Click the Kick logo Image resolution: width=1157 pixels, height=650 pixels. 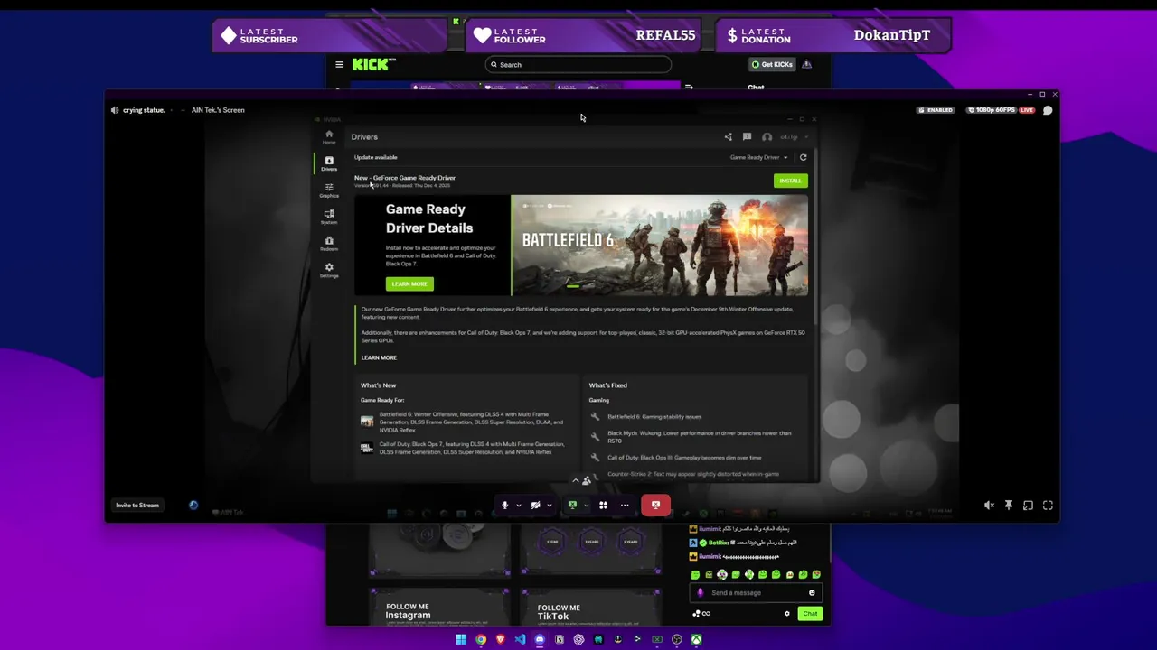[373, 64]
